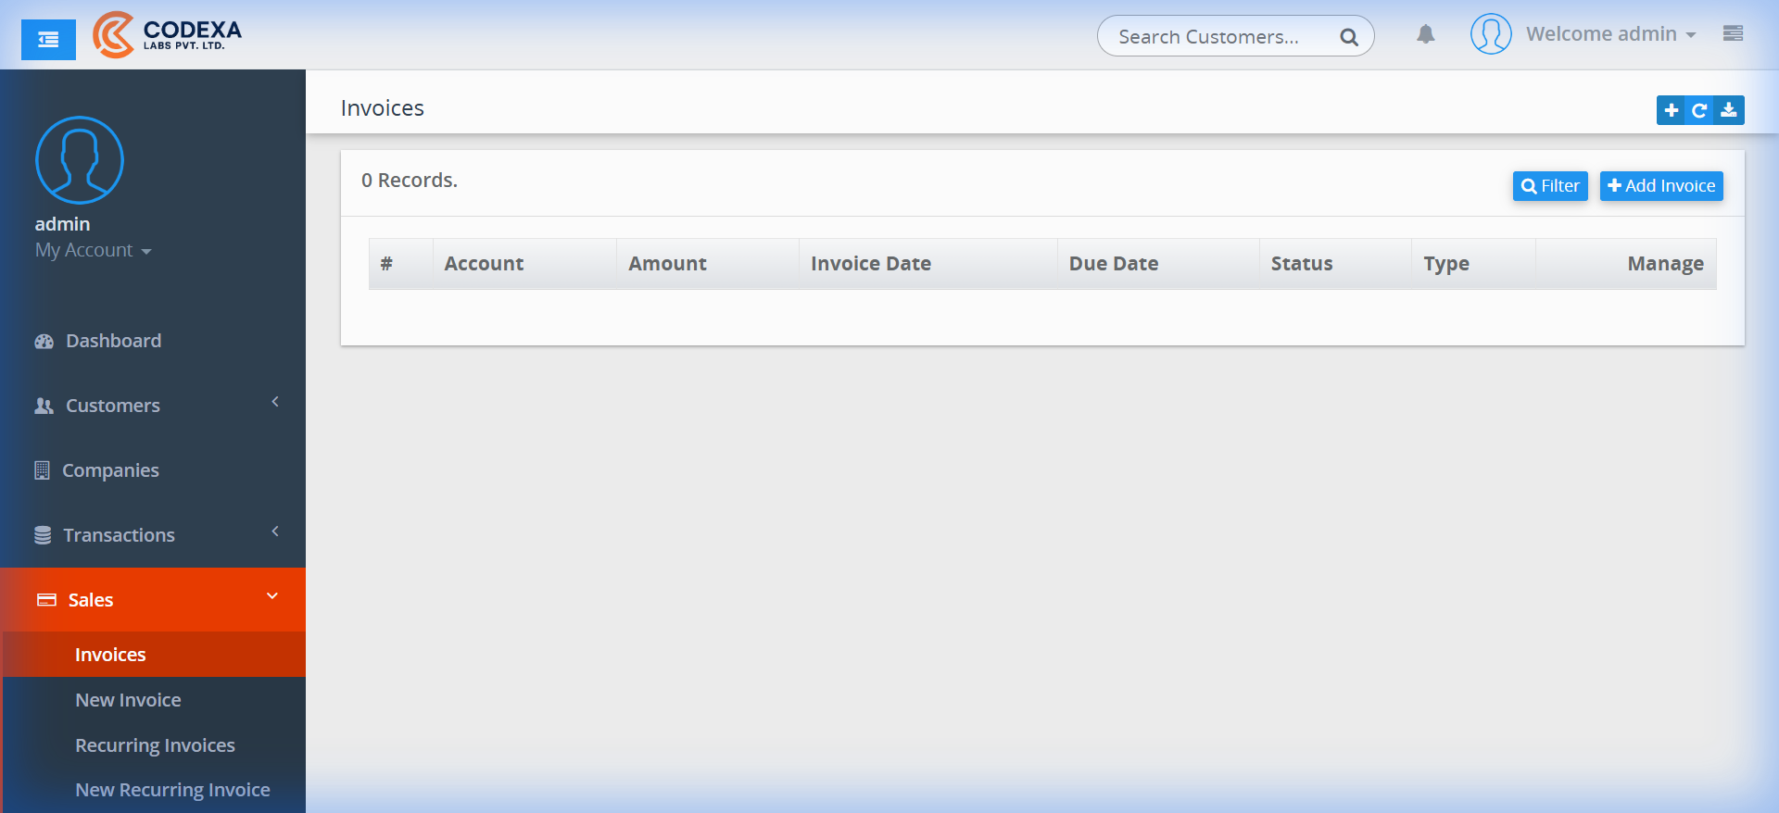Toggle the sidebar hamburger menu button
Image resolution: width=1779 pixels, height=813 pixels.
click(x=48, y=40)
